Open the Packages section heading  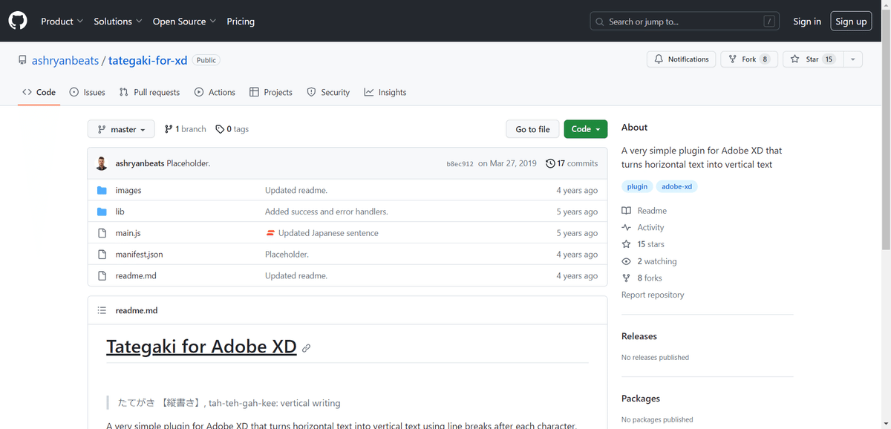pos(641,399)
